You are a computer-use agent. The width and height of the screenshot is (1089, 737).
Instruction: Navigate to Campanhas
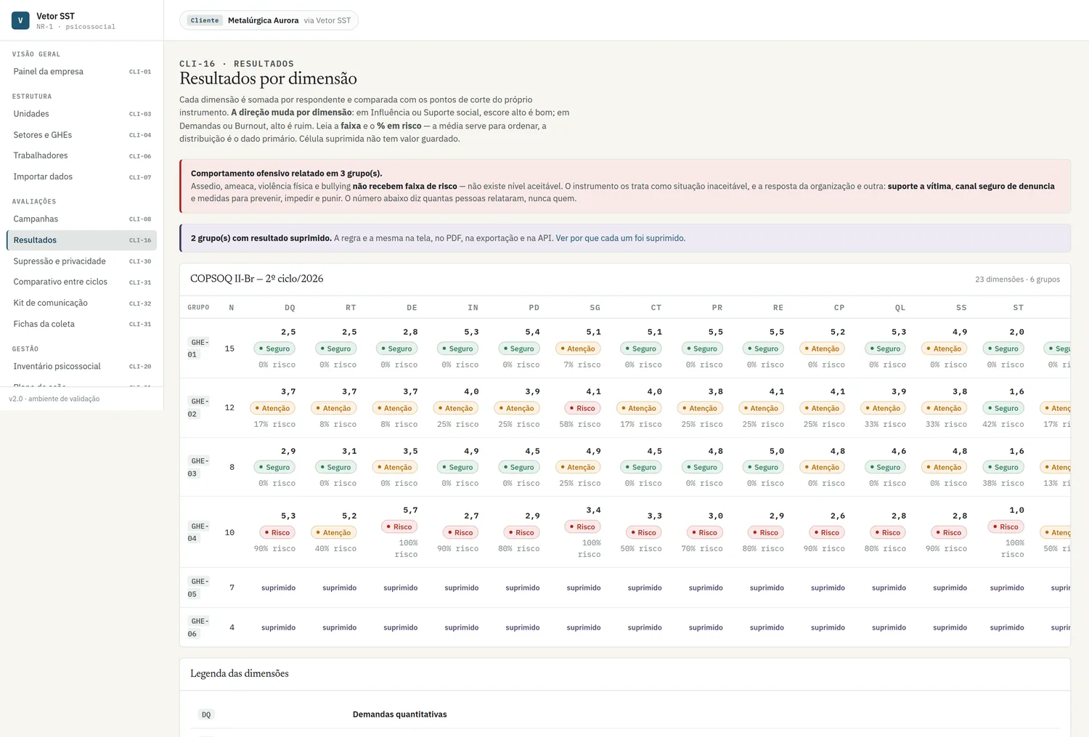coord(81,219)
